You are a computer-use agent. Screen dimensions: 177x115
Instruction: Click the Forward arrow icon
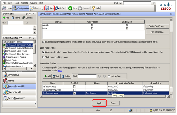[x=80, y=8]
